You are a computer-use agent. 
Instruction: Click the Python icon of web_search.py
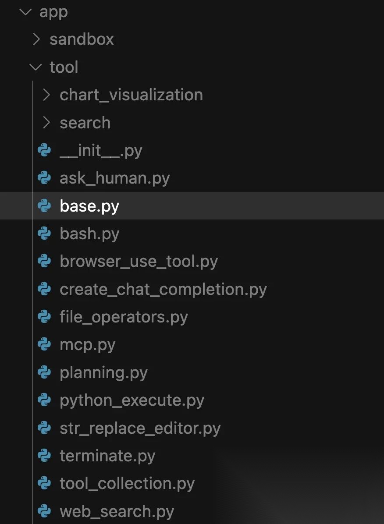44,510
